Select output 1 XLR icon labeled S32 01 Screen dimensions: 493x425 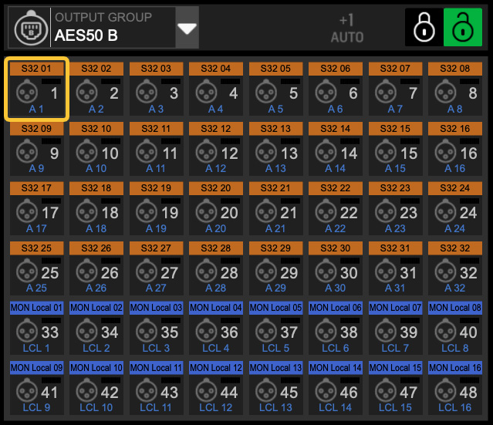click(x=26, y=93)
